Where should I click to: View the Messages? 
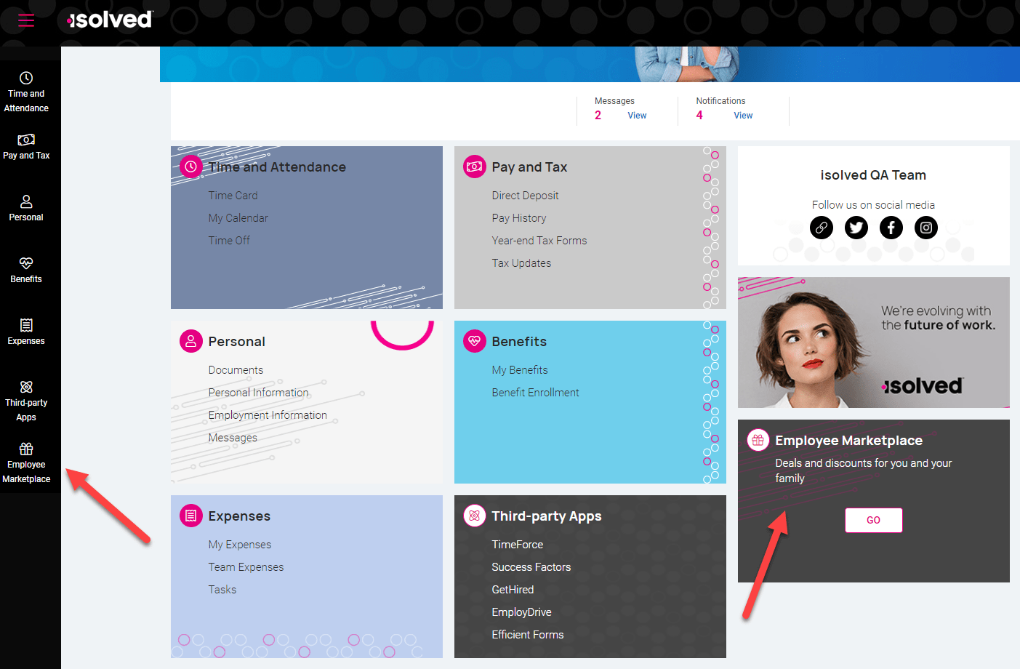[x=637, y=116]
